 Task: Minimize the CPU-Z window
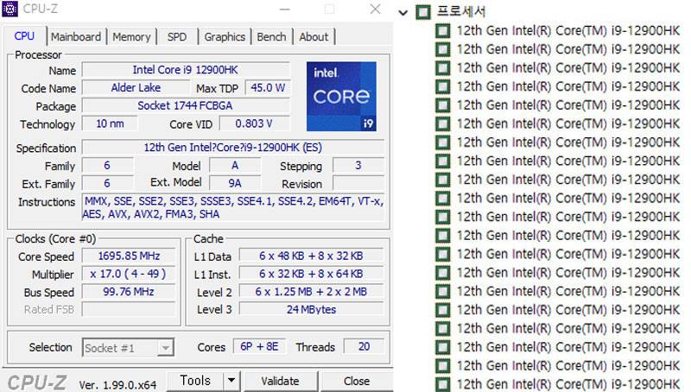point(285,9)
